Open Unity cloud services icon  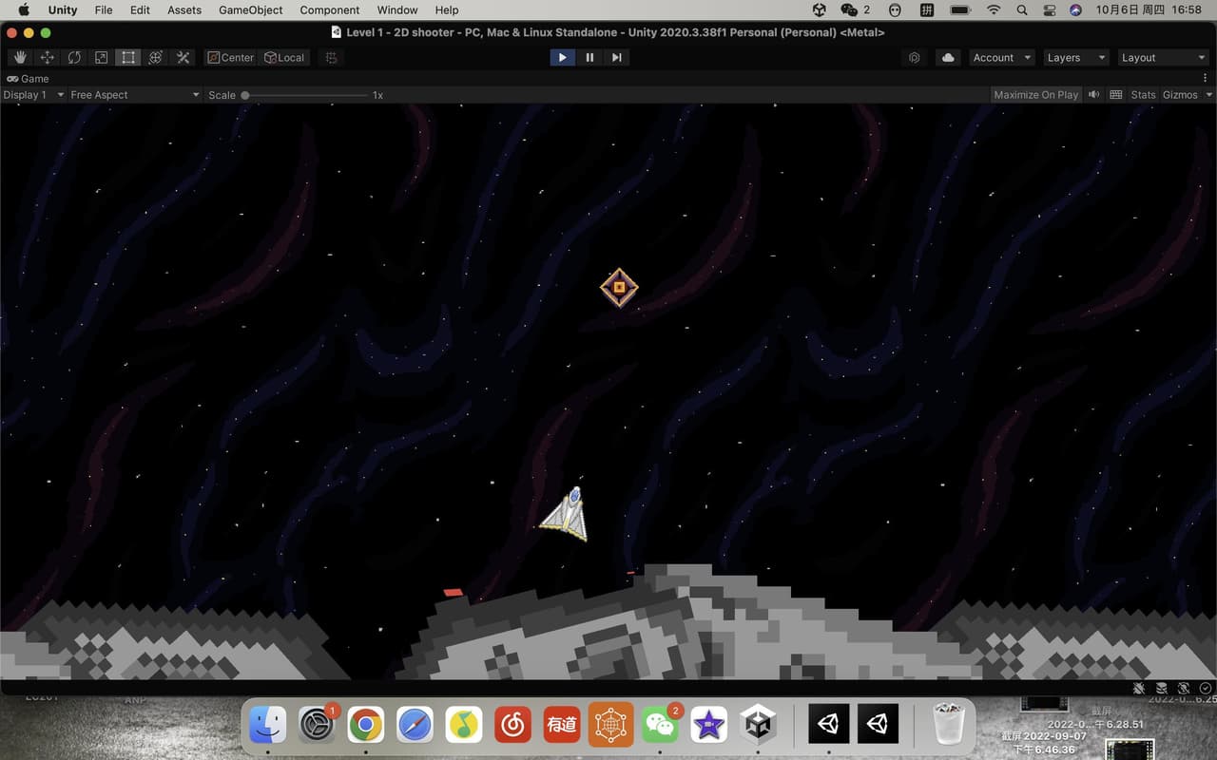pyautogui.click(x=948, y=58)
